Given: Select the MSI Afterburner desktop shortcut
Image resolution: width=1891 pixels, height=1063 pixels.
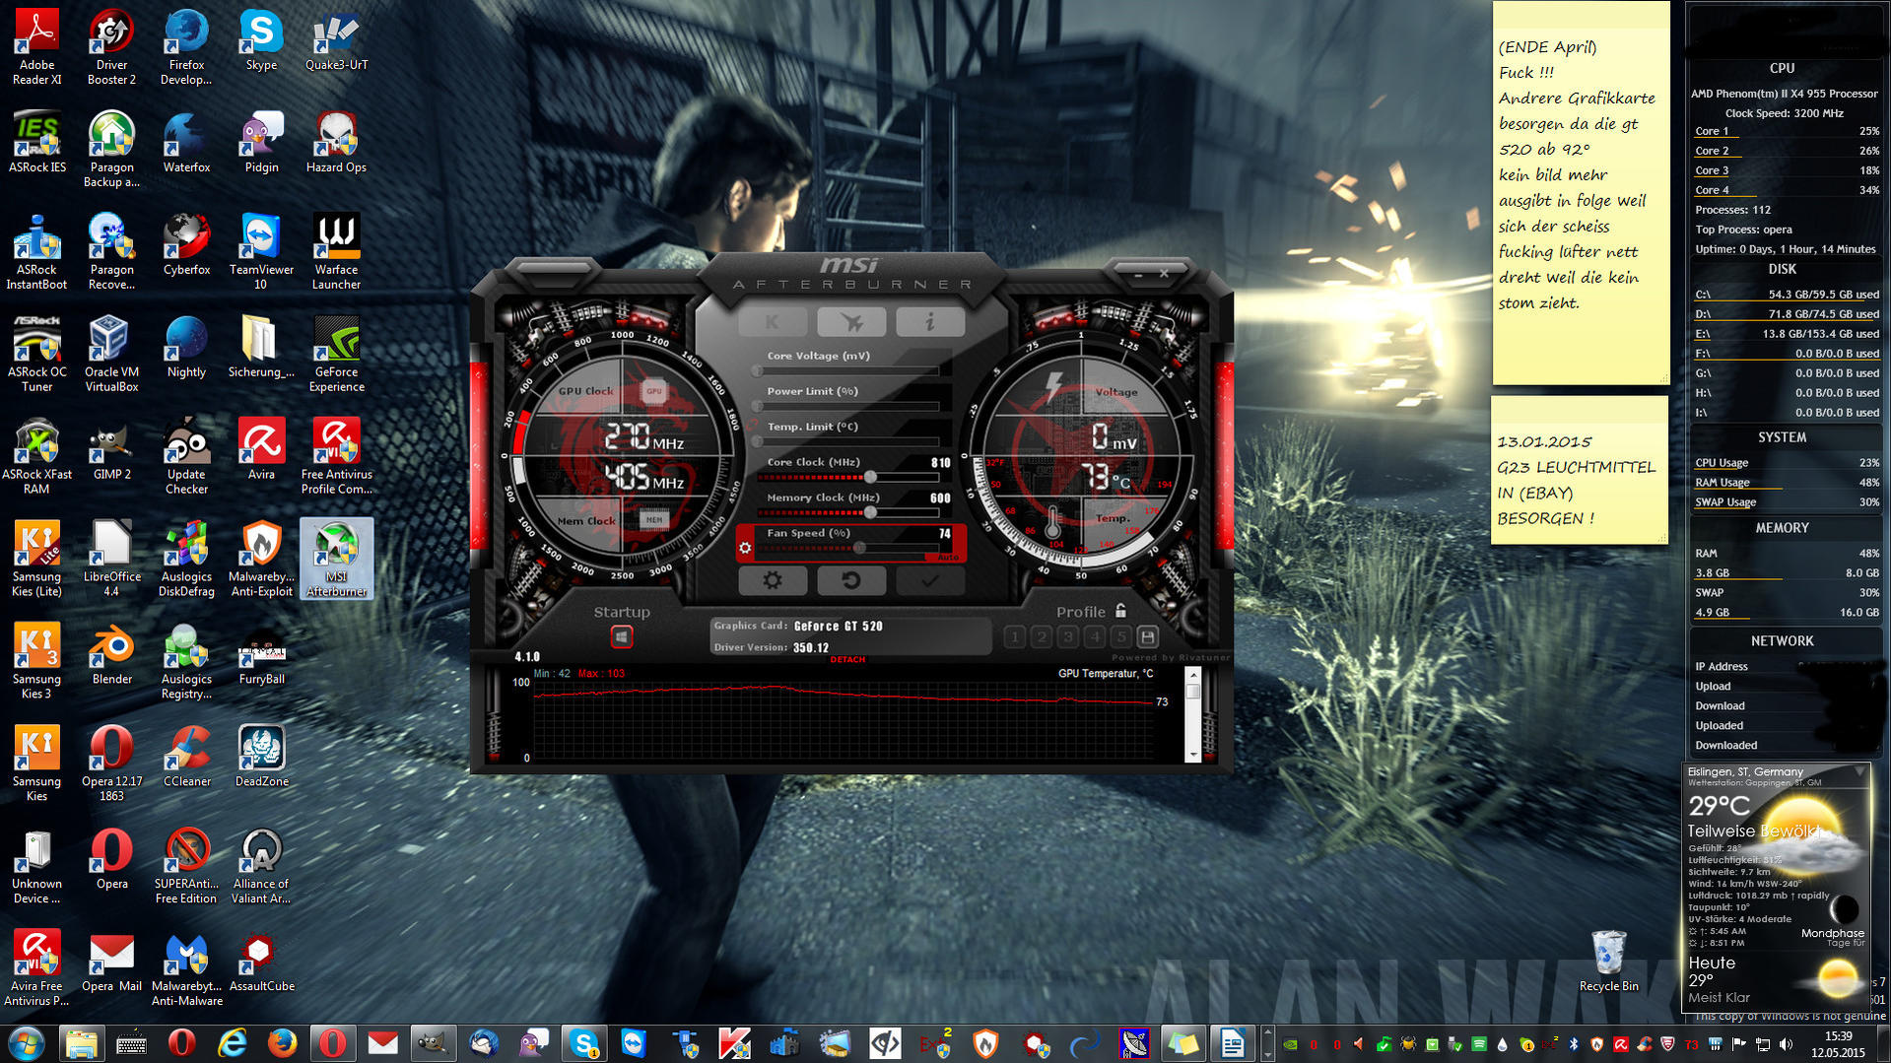Looking at the screenshot, I should tap(336, 559).
